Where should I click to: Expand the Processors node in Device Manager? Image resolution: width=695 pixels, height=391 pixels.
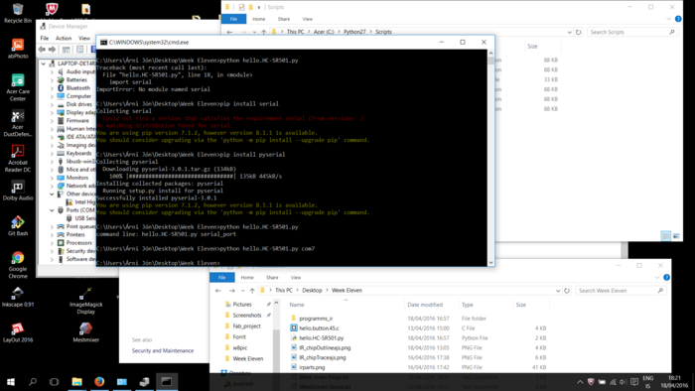[52, 243]
